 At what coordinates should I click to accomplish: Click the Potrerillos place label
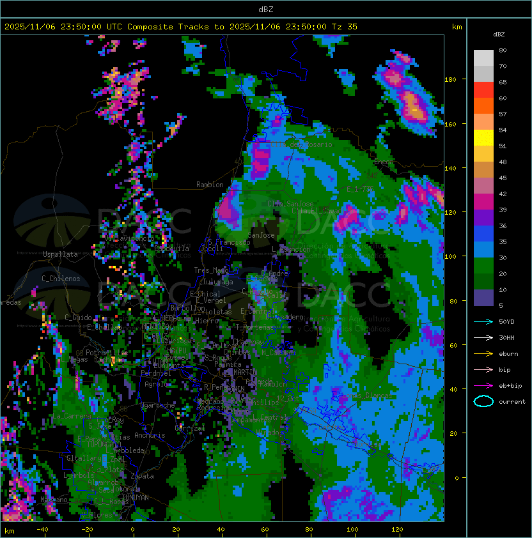coord(107,353)
